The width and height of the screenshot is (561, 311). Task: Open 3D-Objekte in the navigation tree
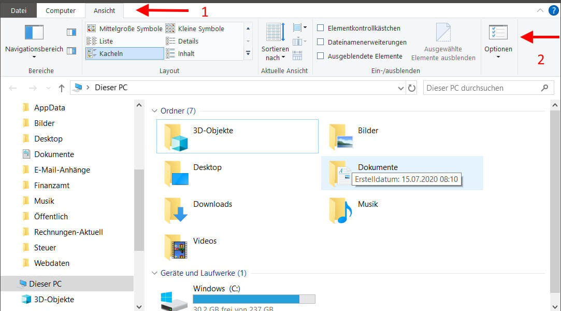[54, 300]
